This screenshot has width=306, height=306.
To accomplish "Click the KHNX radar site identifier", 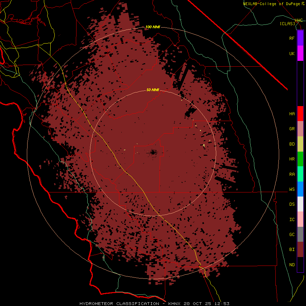I will click(x=174, y=304).
